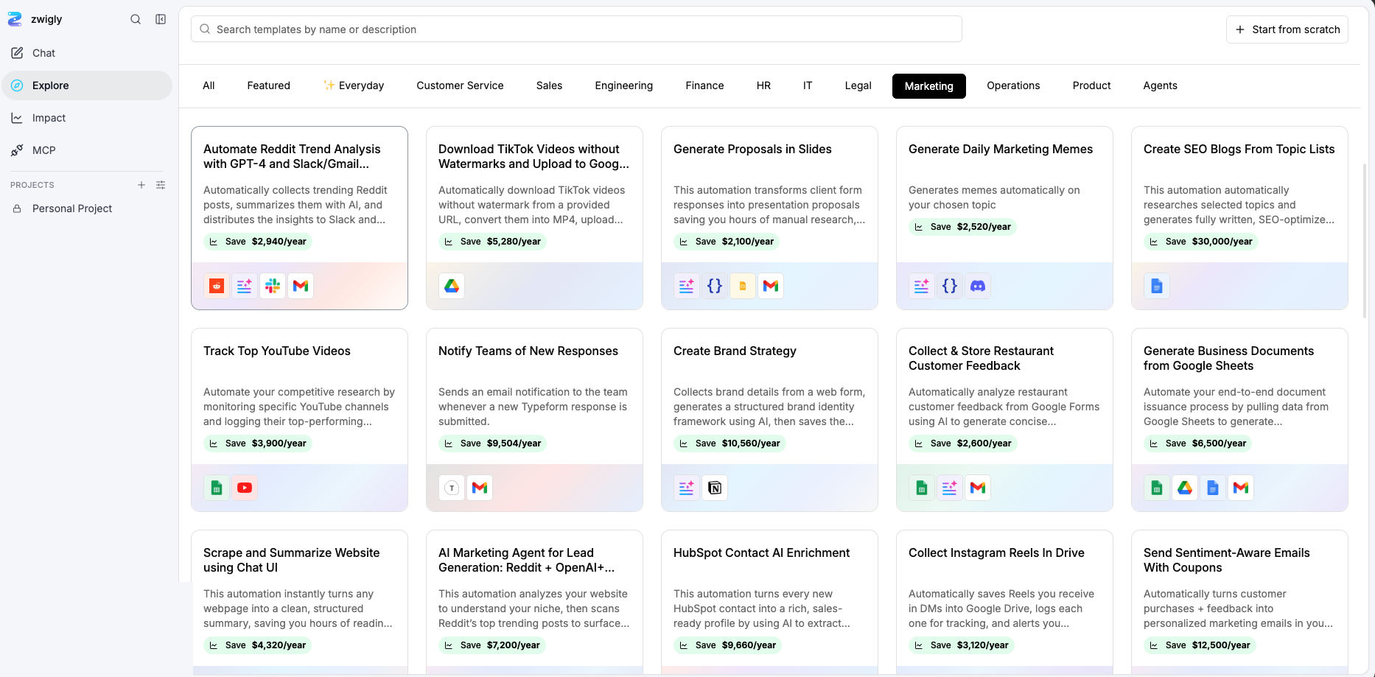Switch to the Engineering tab

point(624,85)
